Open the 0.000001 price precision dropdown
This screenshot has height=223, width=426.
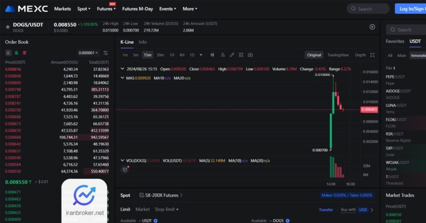click(88, 53)
